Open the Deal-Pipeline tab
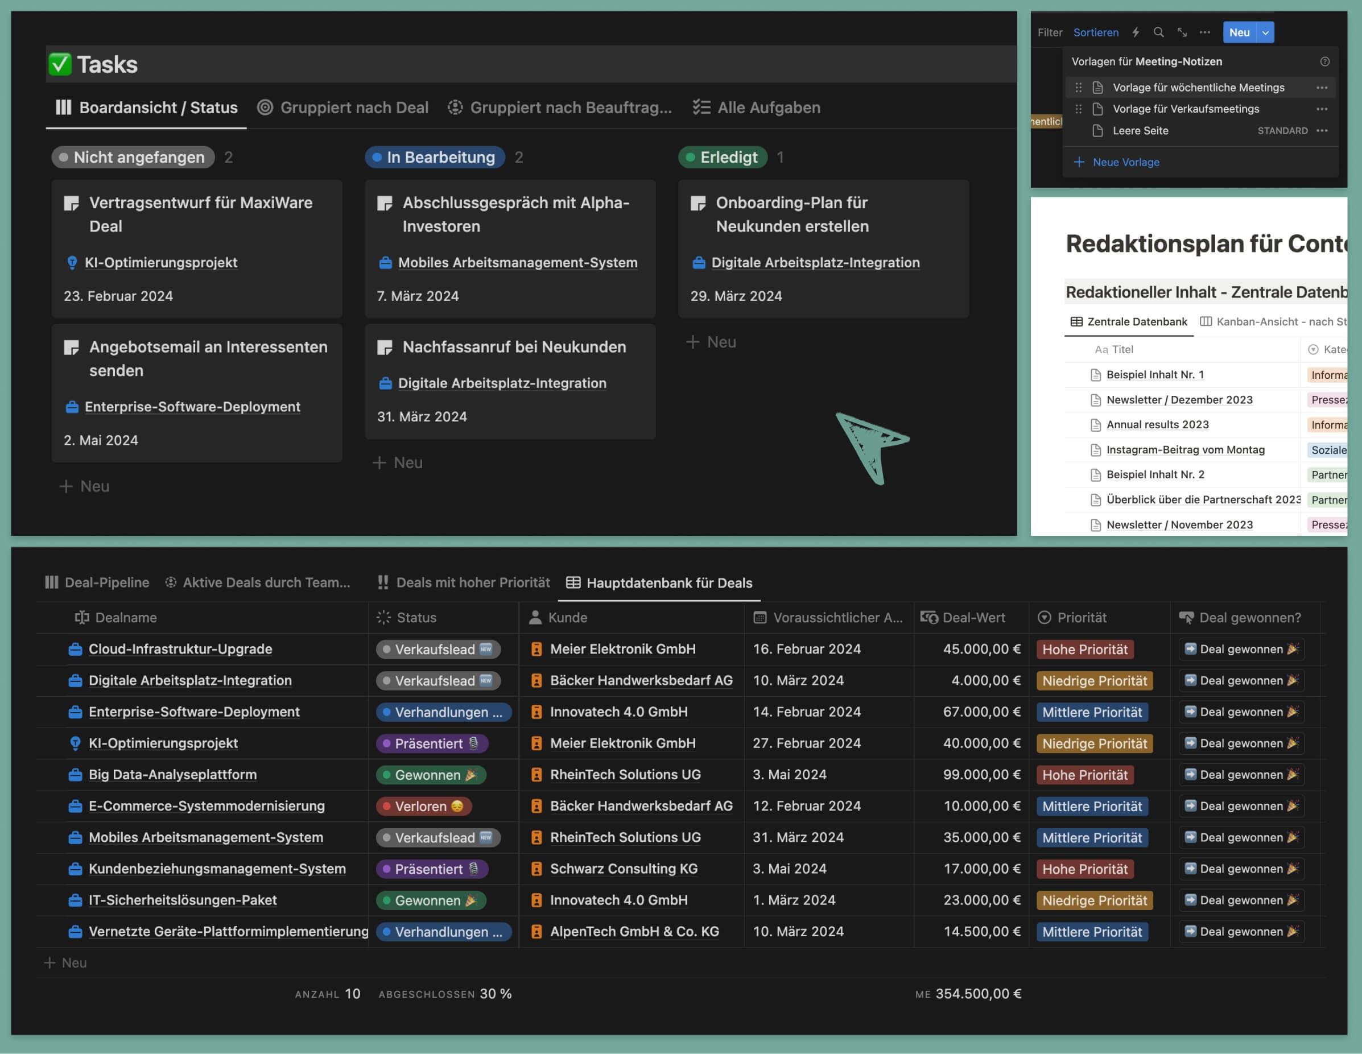This screenshot has width=1362, height=1054. 97,582
